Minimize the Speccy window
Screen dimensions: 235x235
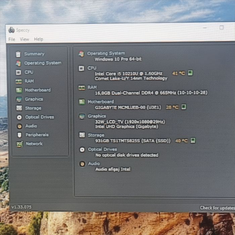point(205,28)
